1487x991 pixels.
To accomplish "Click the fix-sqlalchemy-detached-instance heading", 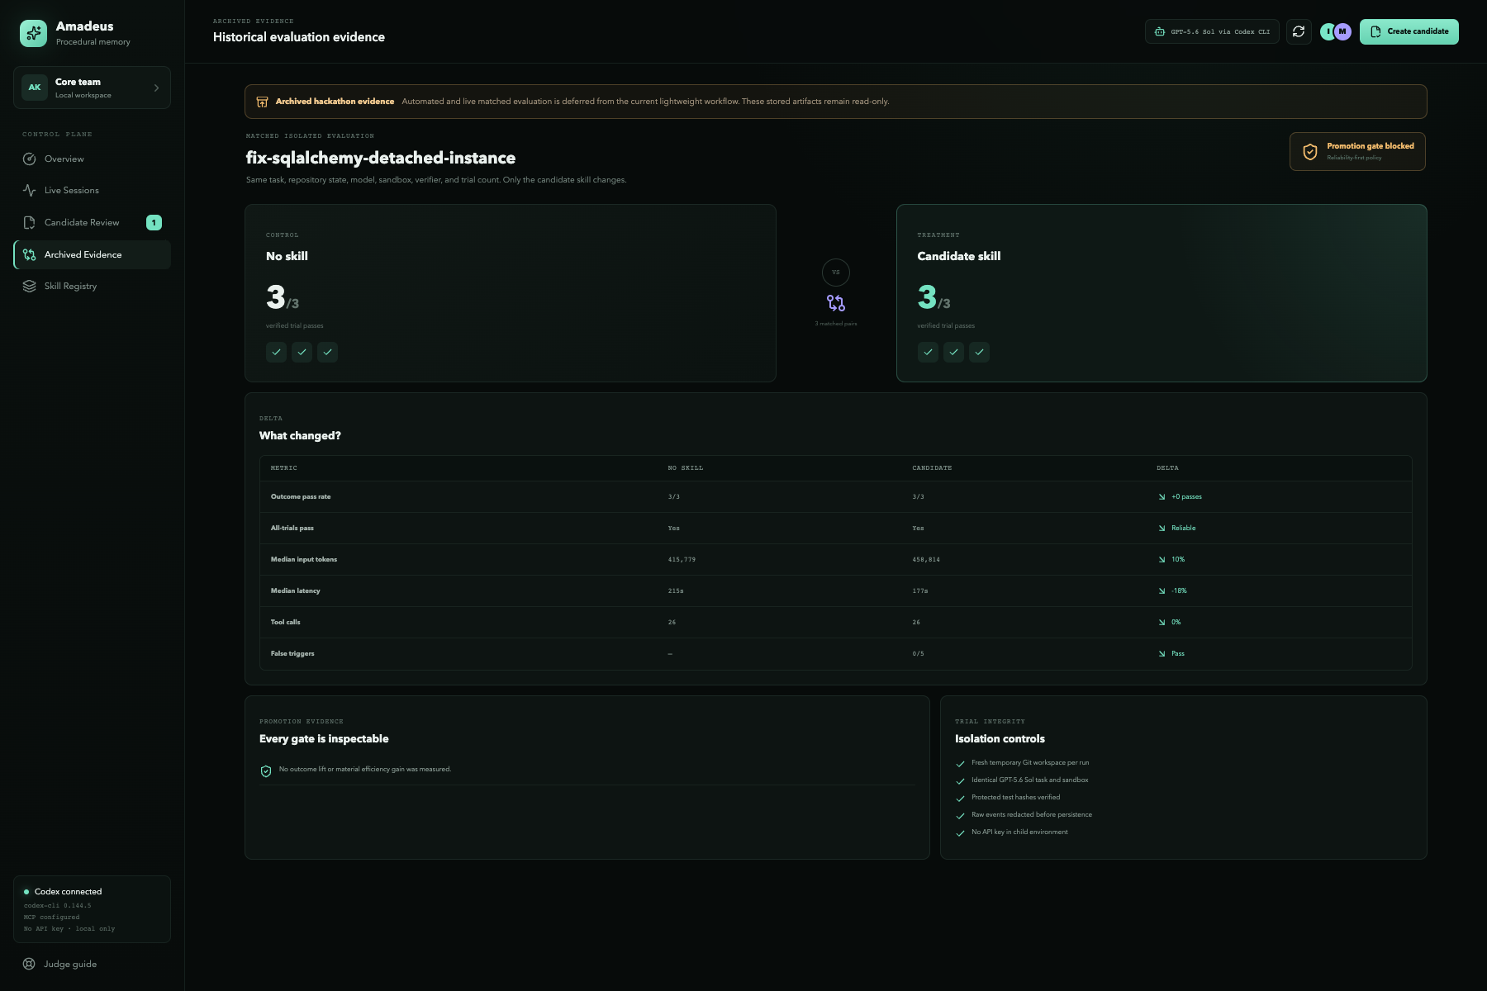I will (x=381, y=158).
